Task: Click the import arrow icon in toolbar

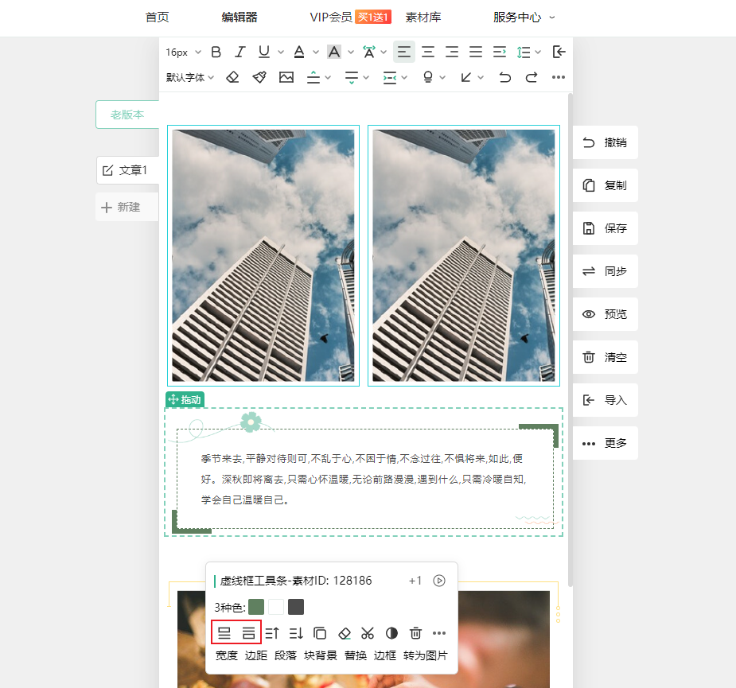Action: coord(559,52)
